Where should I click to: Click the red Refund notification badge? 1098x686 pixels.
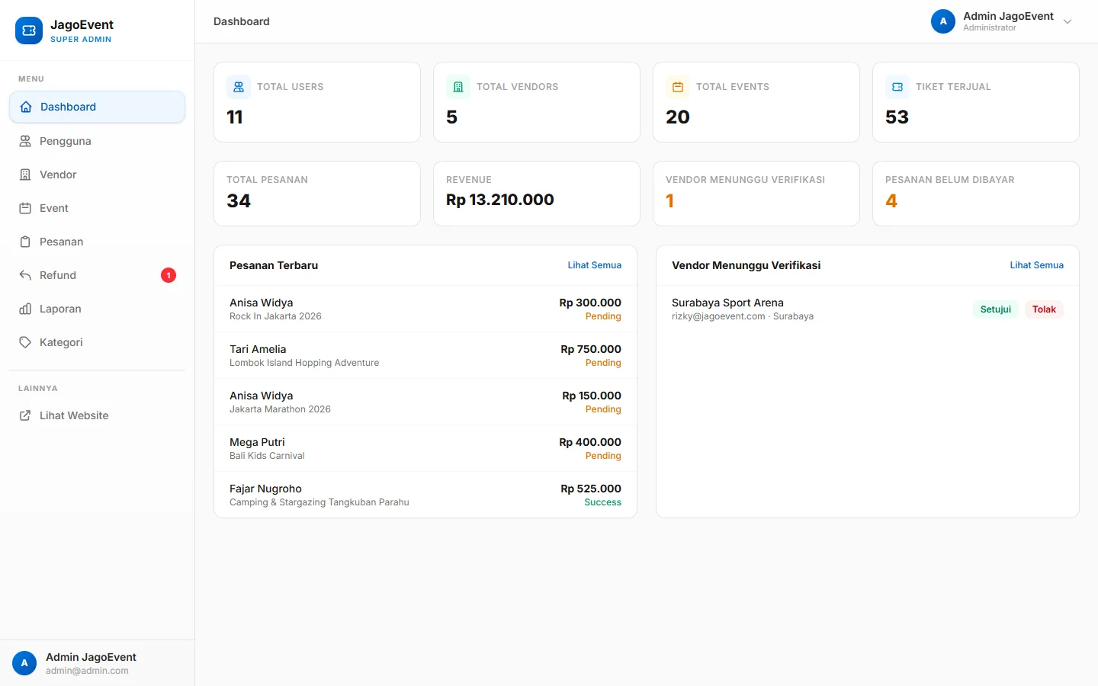(169, 275)
